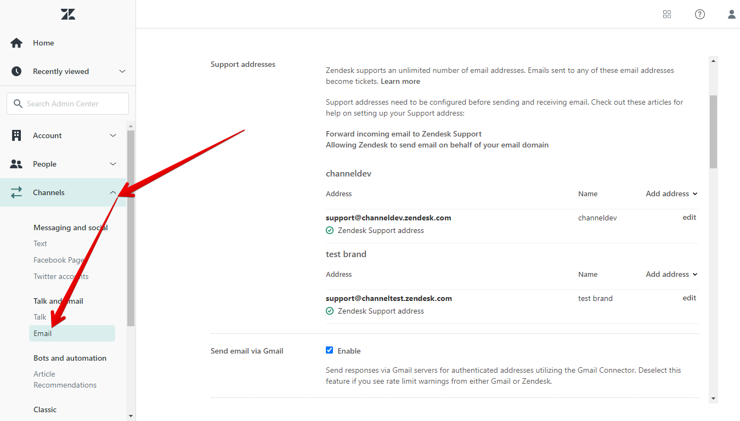The image size is (740, 421).
Task: Open Allowing Zendesk to send email link
Action: click(437, 145)
